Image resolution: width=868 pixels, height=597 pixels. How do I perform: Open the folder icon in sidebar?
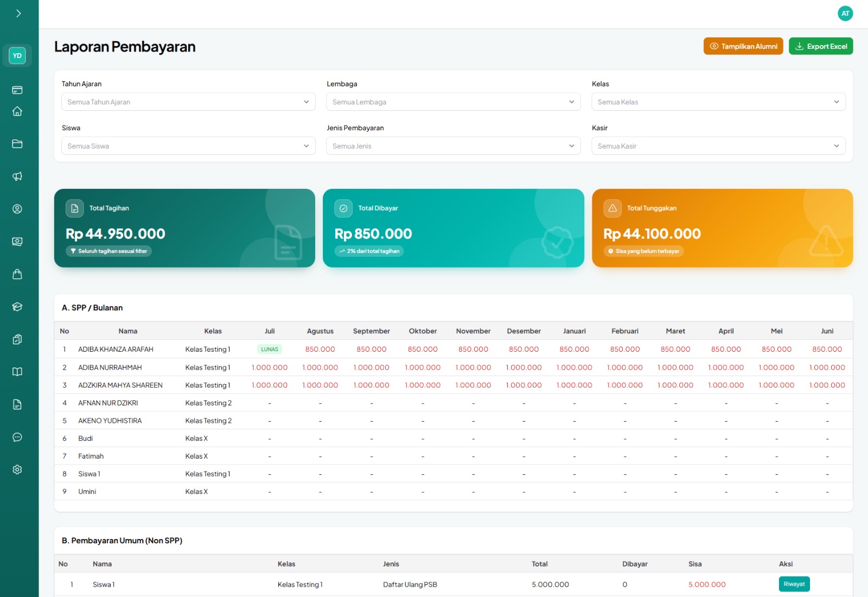coord(17,144)
